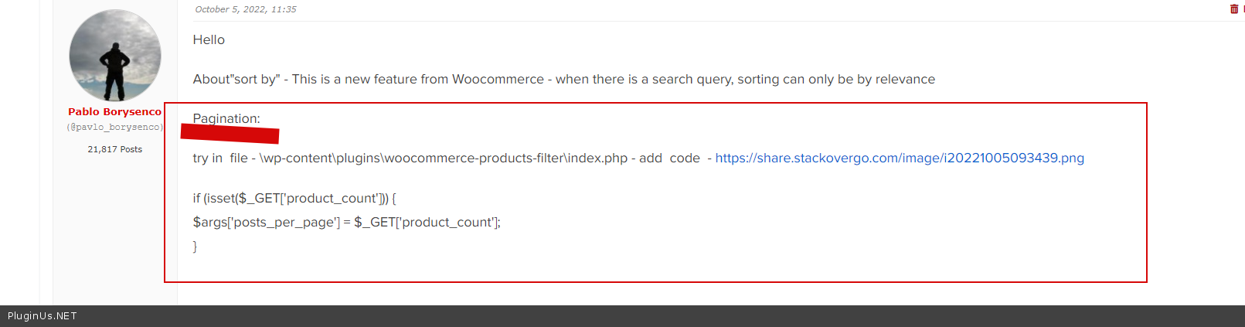
Task: Click the isset product_count code line
Action: point(294,198)
